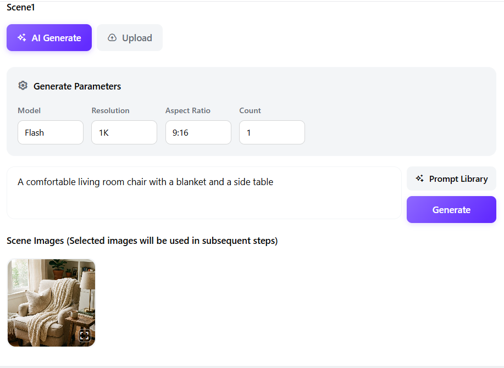Expand the scene image to fullscreen
Image resolution: width=504 pixels, height=368 pixels.
[85, 336]
